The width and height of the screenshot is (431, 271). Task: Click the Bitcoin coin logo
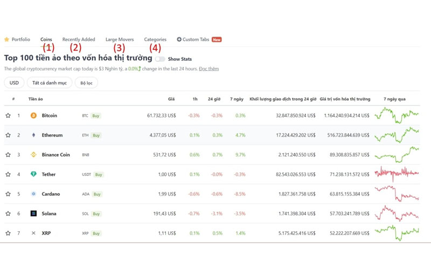33,116
